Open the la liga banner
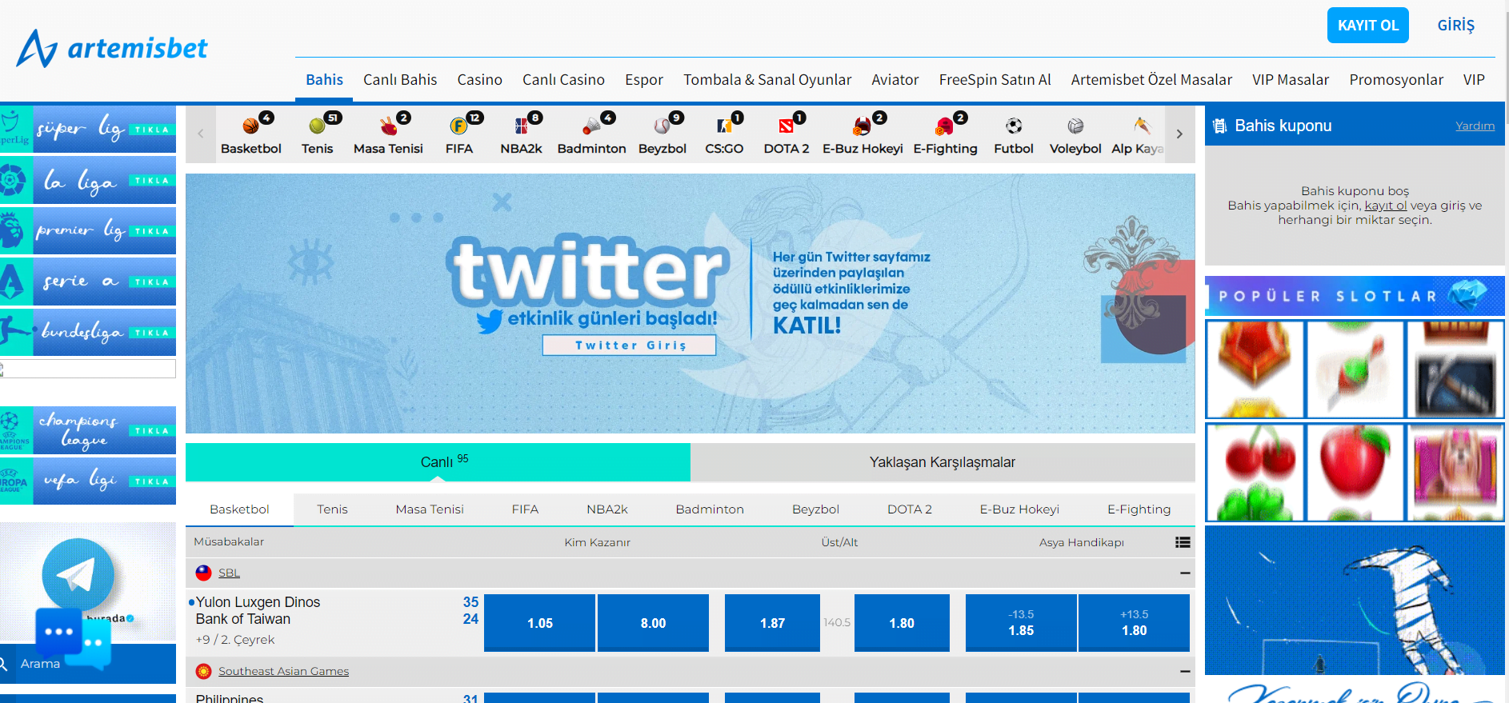Image resolution: width=1509 pixels, height=703 pixels. [88, 180]
